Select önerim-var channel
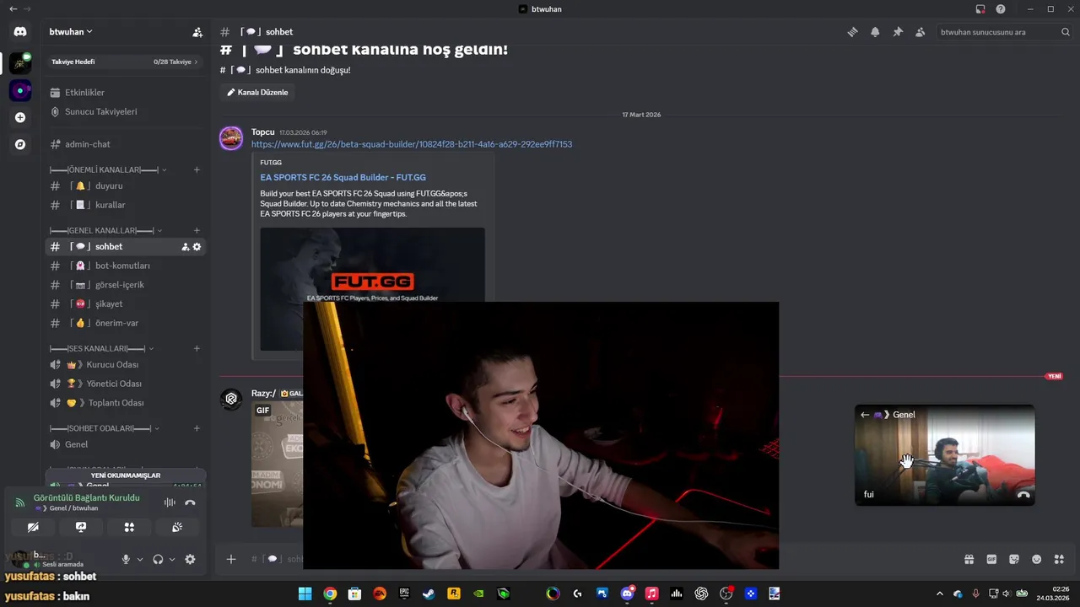Screen dimensions: 1080x607 (125, 323)
